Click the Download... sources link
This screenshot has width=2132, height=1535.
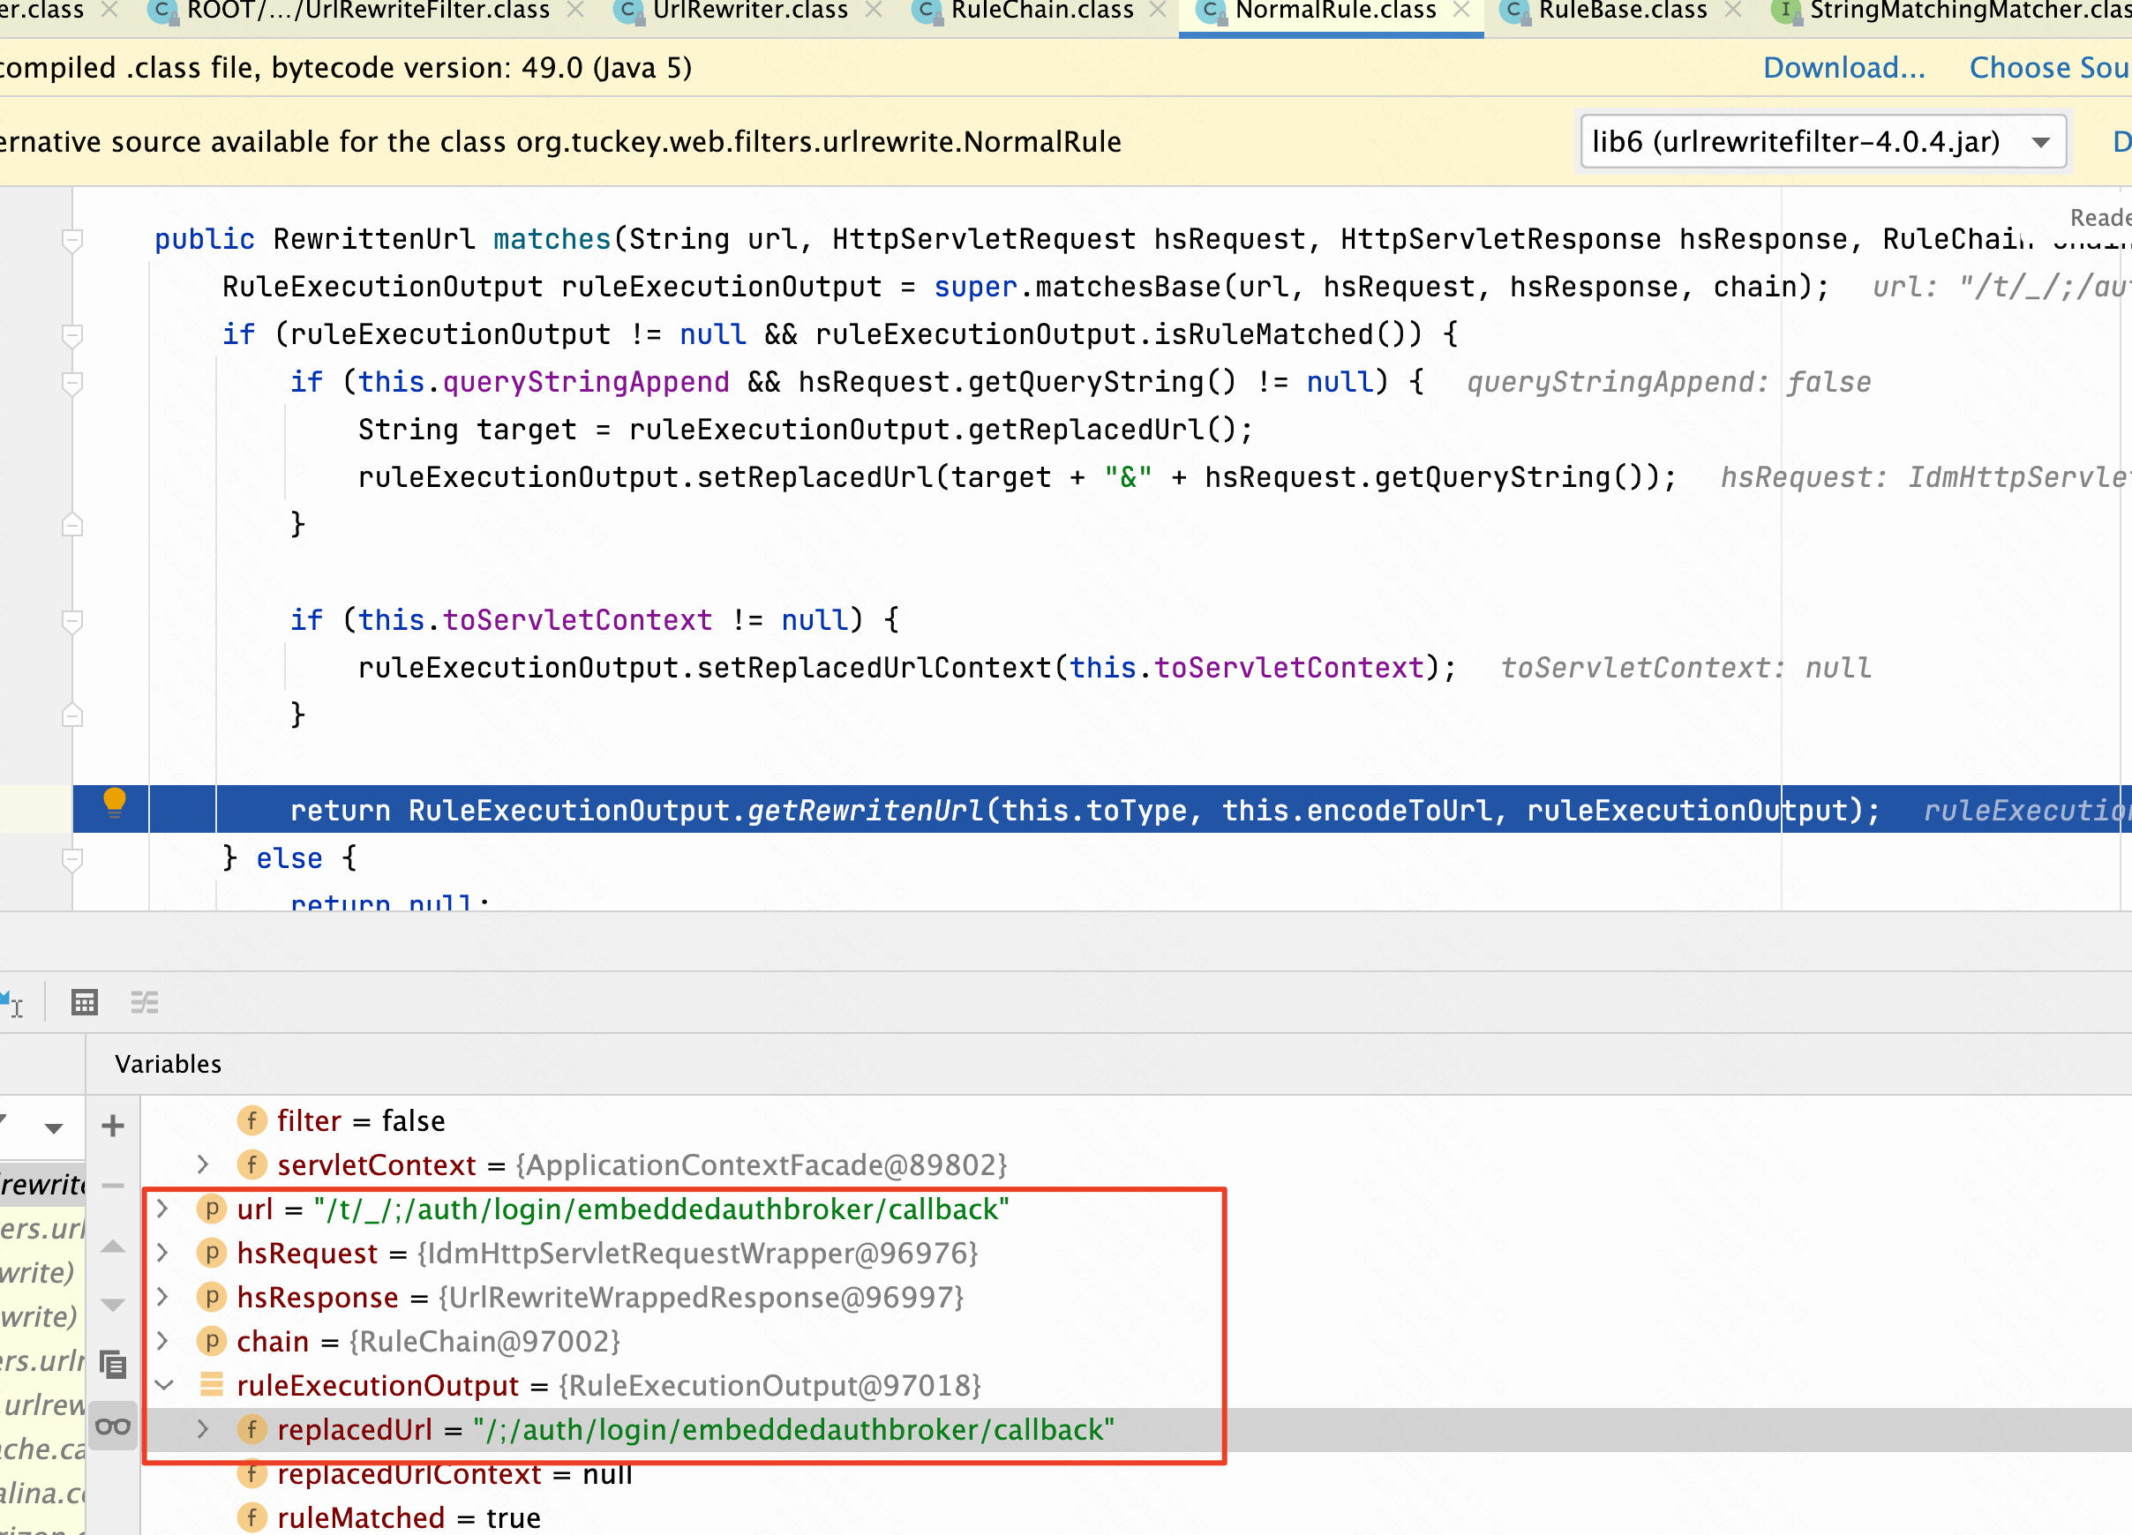tap(1843, 68)
